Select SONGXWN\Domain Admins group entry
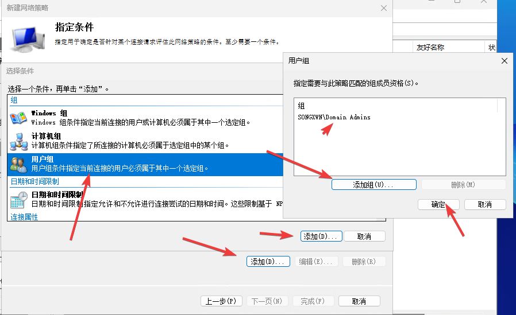This screenshot has height=315, width=516. pos(334,117)
